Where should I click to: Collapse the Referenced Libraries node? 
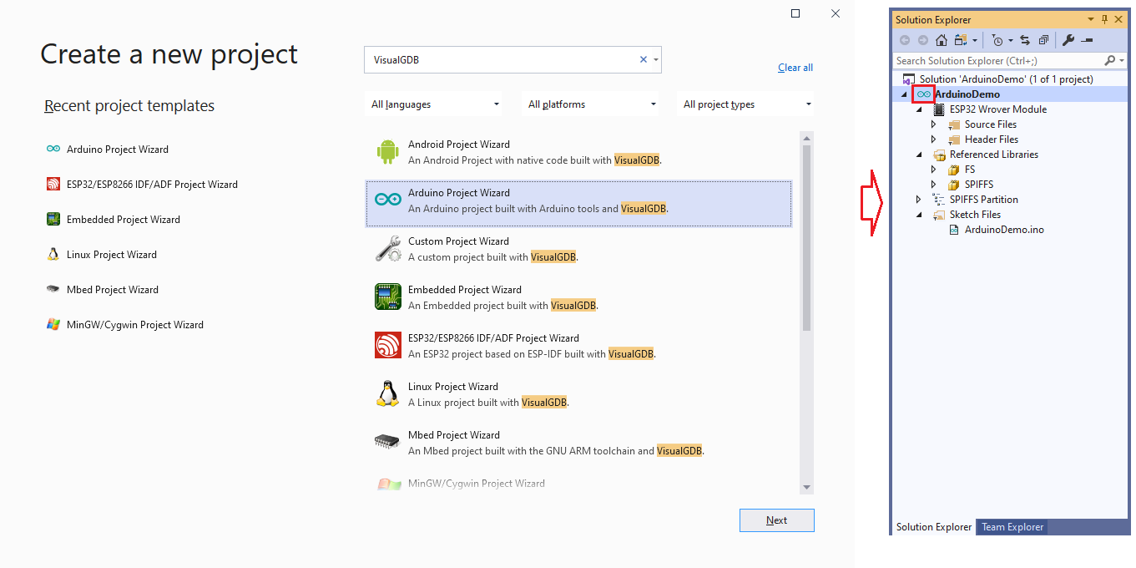[919, 155]
